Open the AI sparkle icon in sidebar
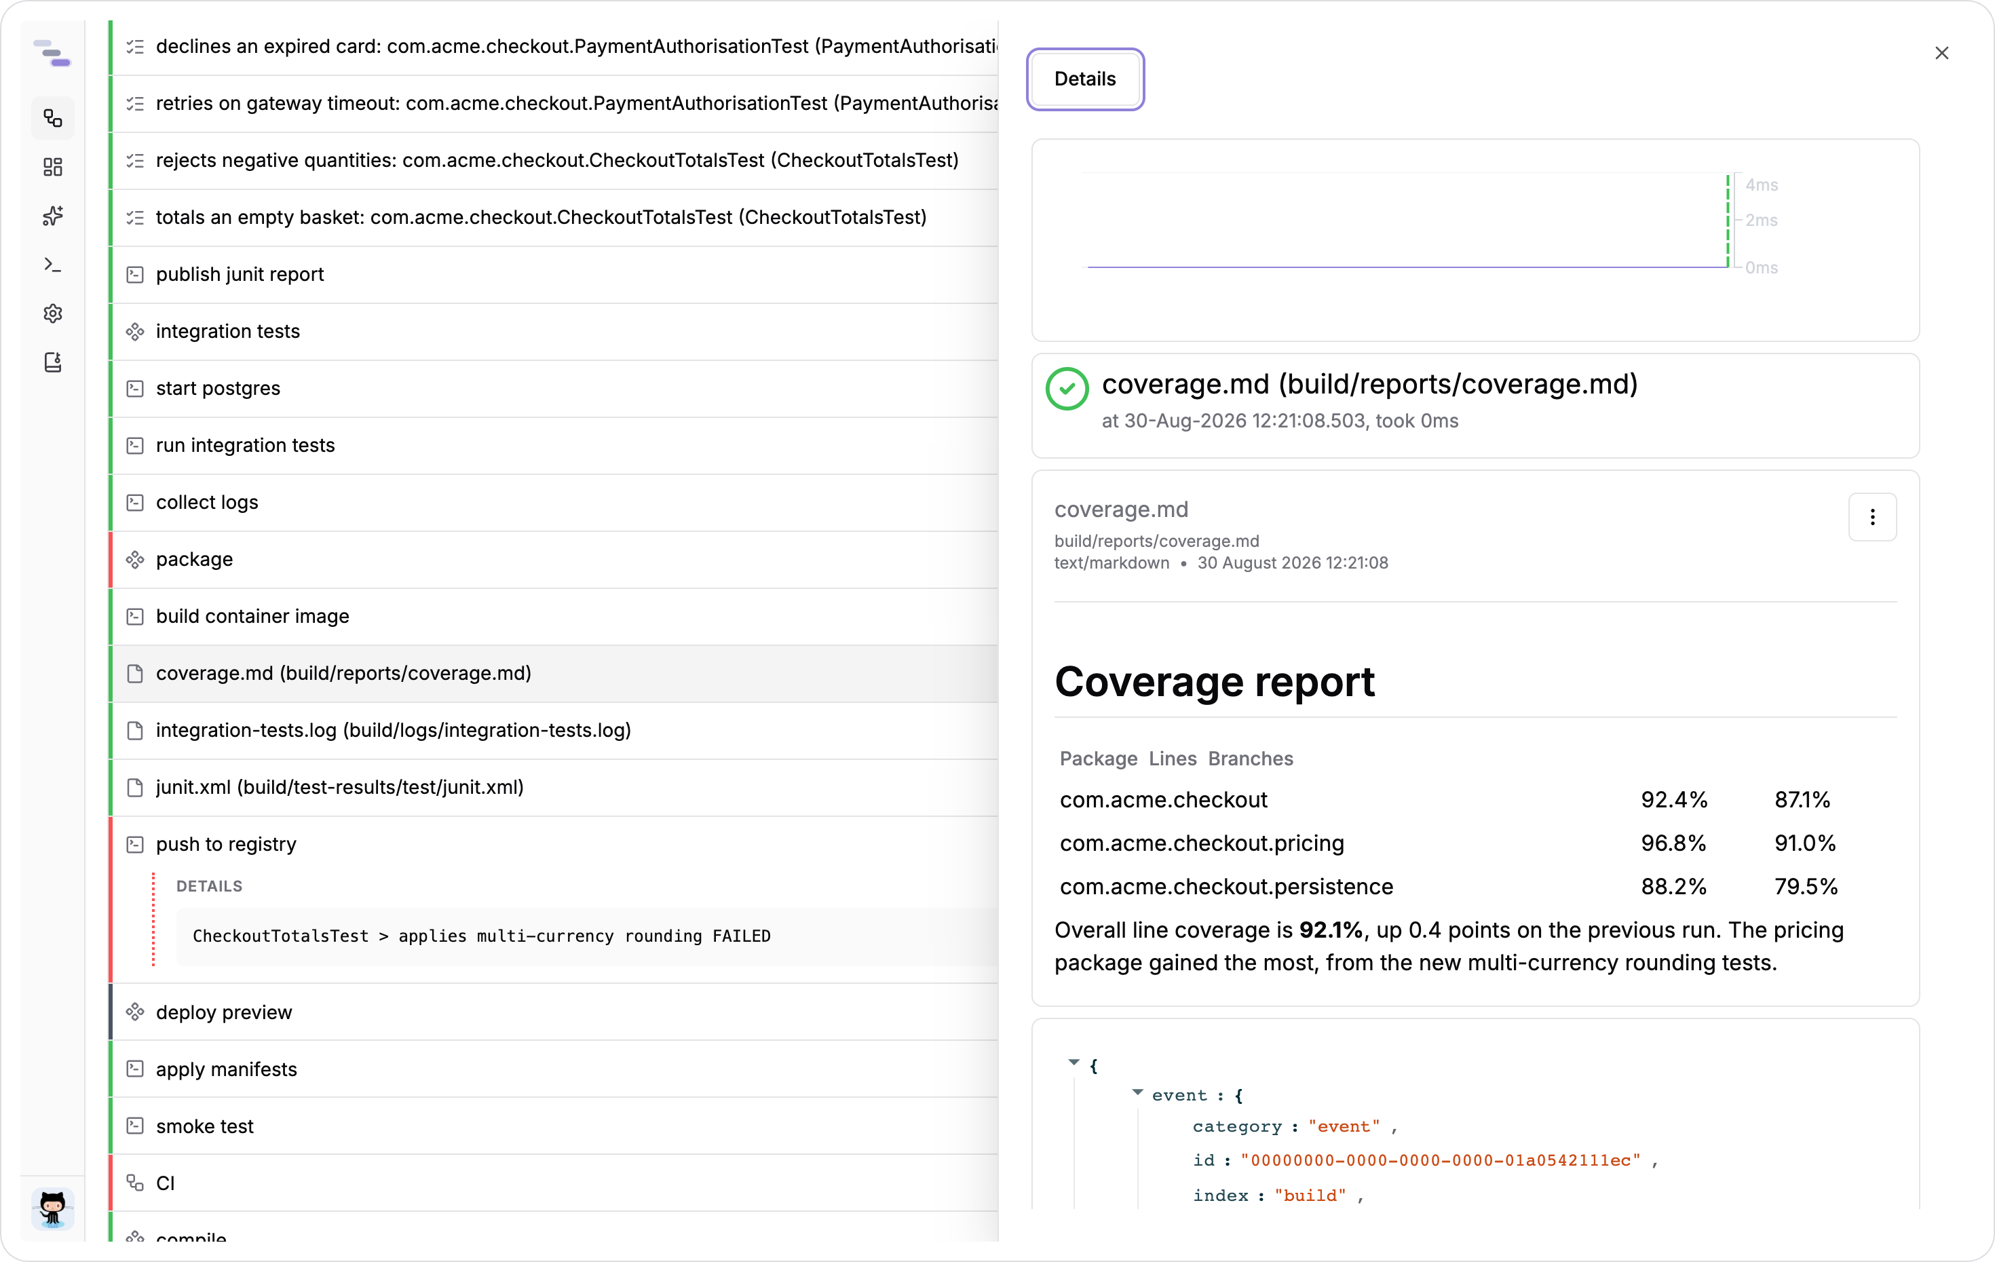Image resolution: width=1995 pixels, height=1262 pixels. click(x=53, y=216)
